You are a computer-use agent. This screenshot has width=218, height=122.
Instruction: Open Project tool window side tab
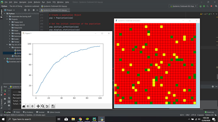(1, 14)
